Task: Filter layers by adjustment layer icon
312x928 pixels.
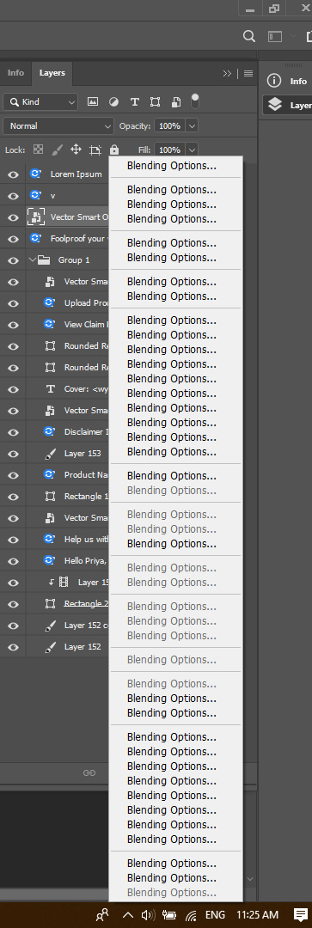Action: [x=113, y=101]
